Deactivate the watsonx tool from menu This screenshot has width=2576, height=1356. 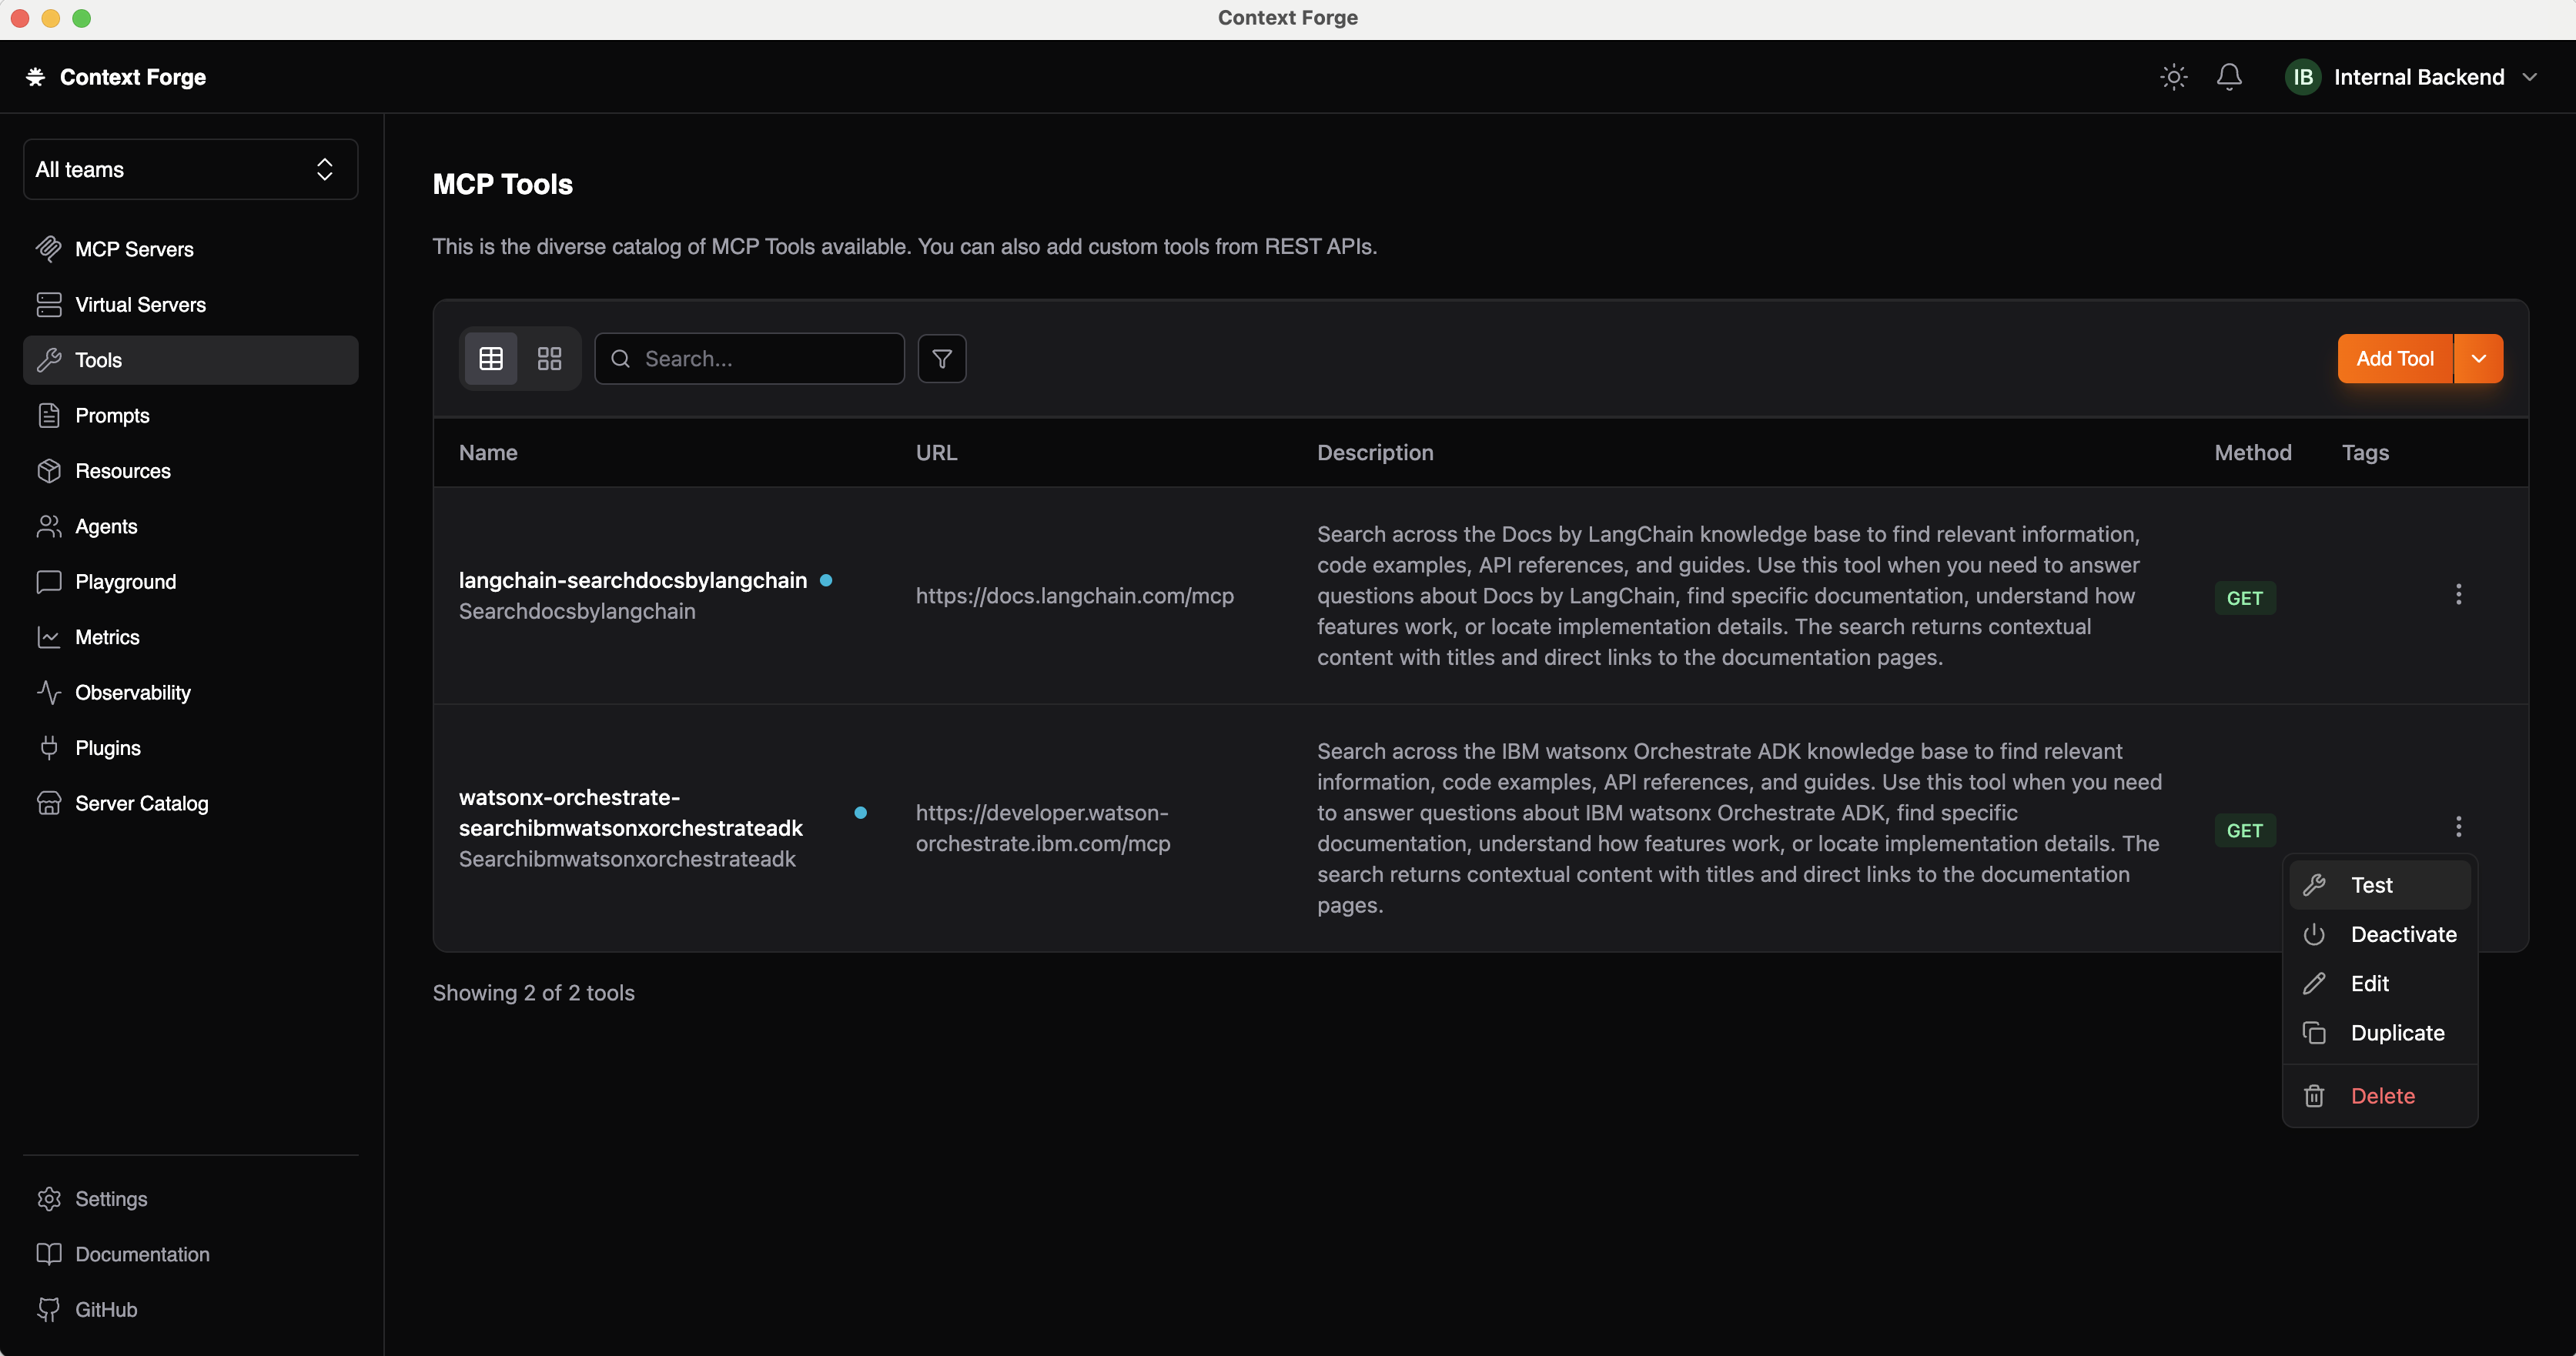click(x=2402, y=934)
